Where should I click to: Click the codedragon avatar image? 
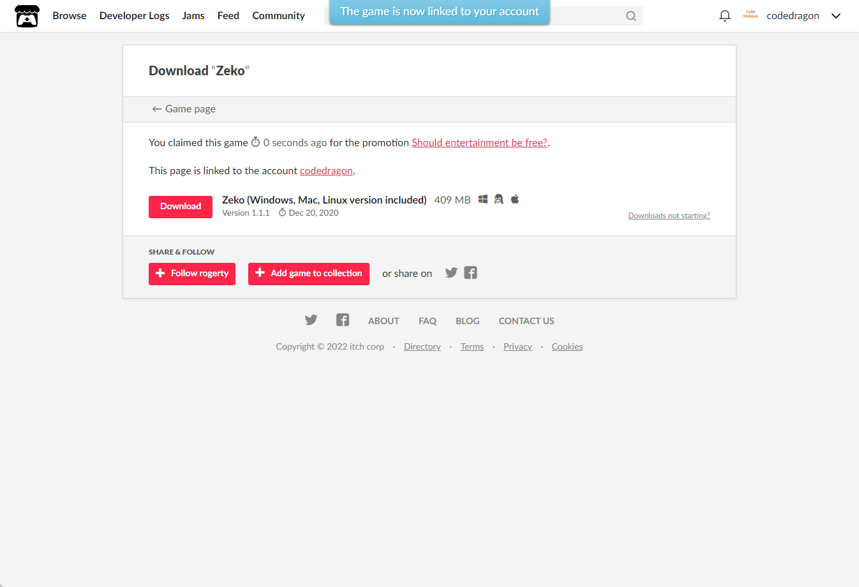[751, 15]
